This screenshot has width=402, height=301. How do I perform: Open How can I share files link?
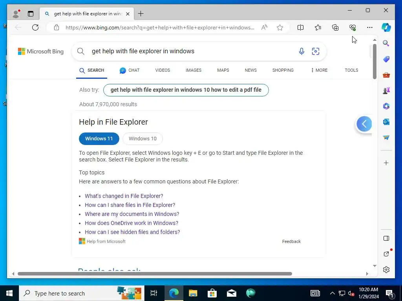(x=130, y=205)
